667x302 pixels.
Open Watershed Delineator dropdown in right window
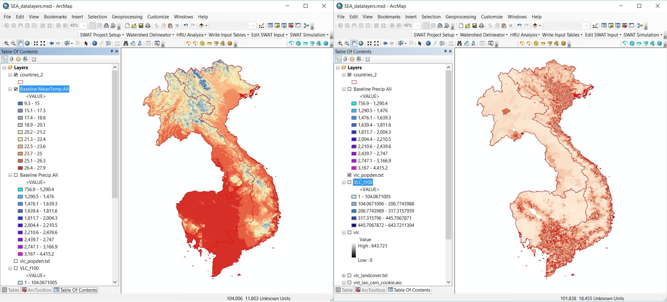[484, 35]
